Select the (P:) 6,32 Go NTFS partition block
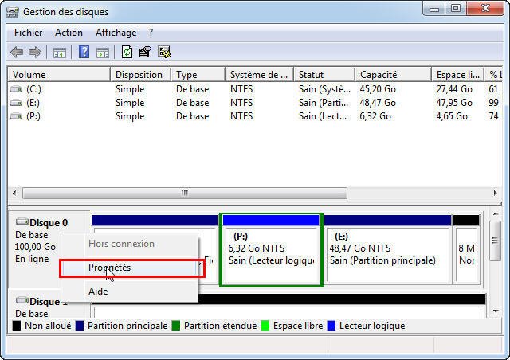510x360 pixels. coord(271,250)
